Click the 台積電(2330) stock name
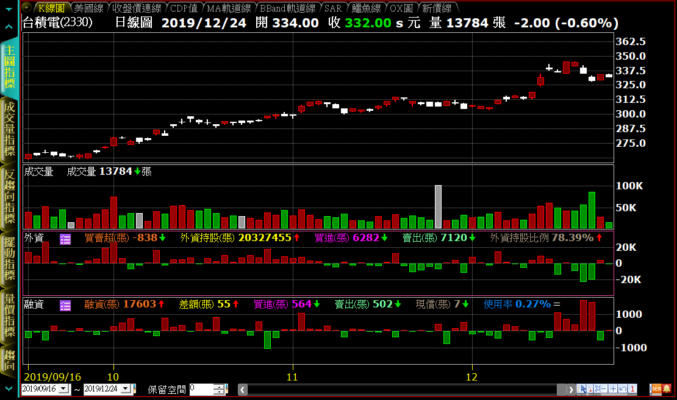Image resolution: width=677 pixels, height=400 pixels. (57, 23)
